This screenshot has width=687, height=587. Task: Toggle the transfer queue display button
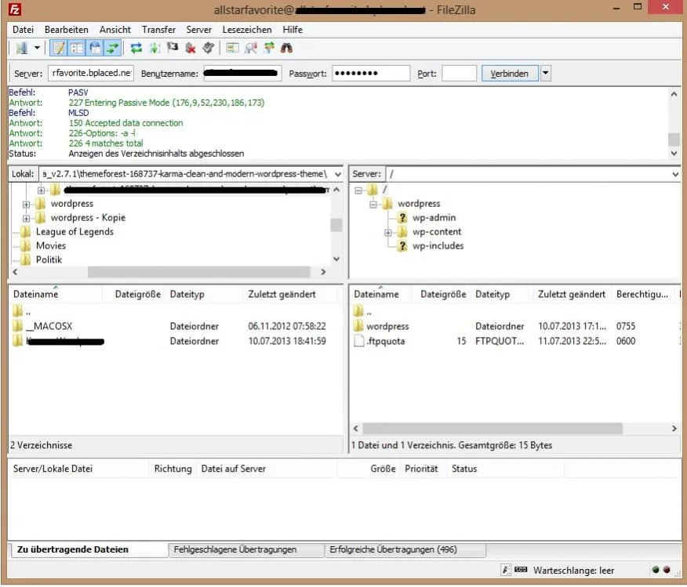tap(113, 48)
